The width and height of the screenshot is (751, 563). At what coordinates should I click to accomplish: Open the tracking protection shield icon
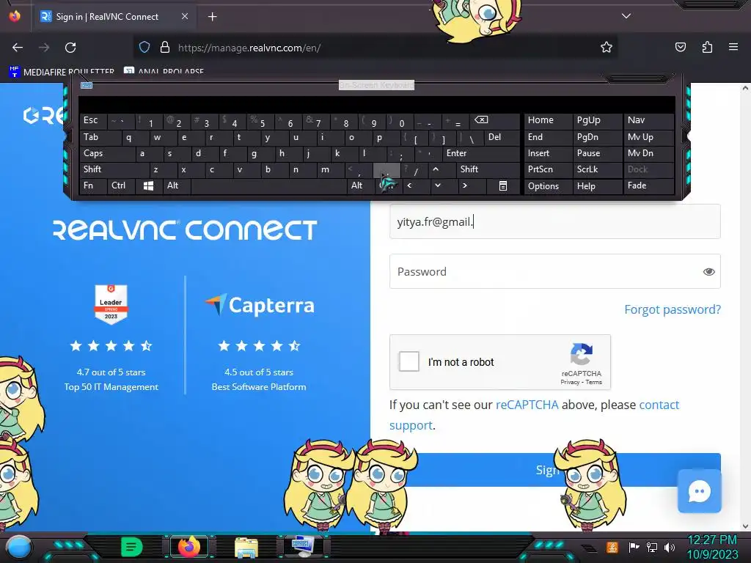coord(144,47)
